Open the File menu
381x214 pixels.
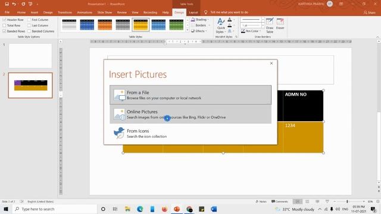tap(7, 12)
